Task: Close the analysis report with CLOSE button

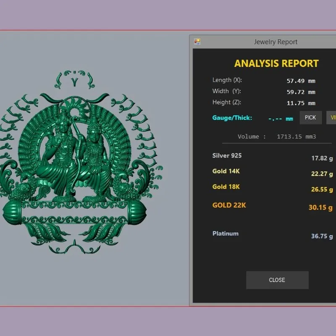Action: pyautogui.click(x=277, y=280)
